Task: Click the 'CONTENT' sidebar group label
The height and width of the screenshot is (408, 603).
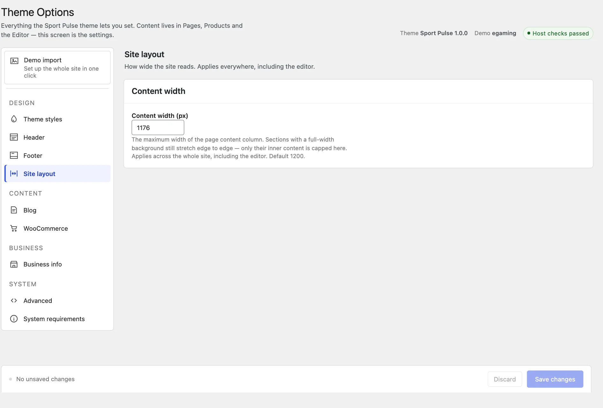Action: click(x=26, y=194)
